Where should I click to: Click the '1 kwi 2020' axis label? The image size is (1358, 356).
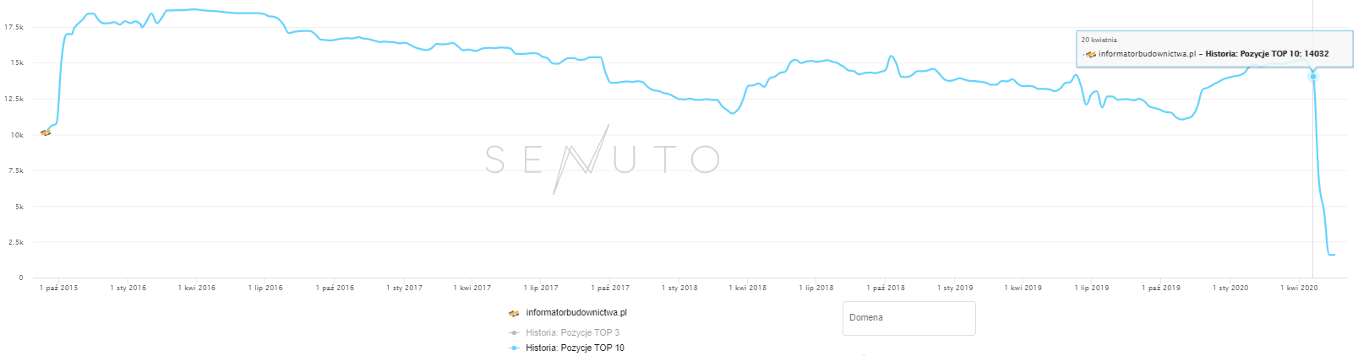pyautogui.click(x=1299, y=288)
